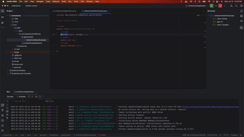The width and height of the screenshot is (244, 137).
Task: Click the UTF-8 encoding status widget
Action: click(x=226, y=135)
